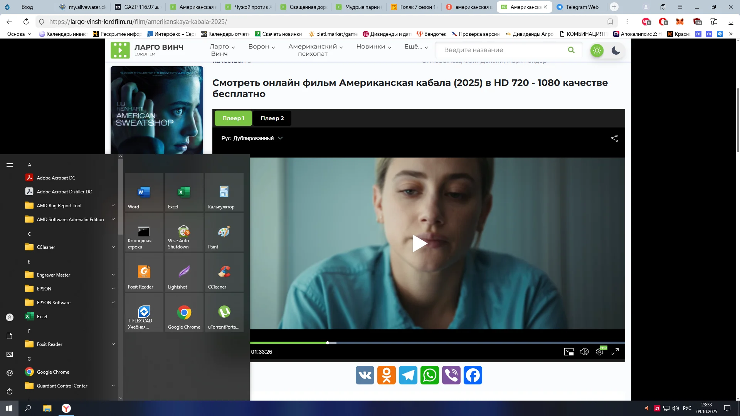Viewport: 740px width, 416px height.
Task: Open player quality settings gear
Action: [x=600, y=352]
